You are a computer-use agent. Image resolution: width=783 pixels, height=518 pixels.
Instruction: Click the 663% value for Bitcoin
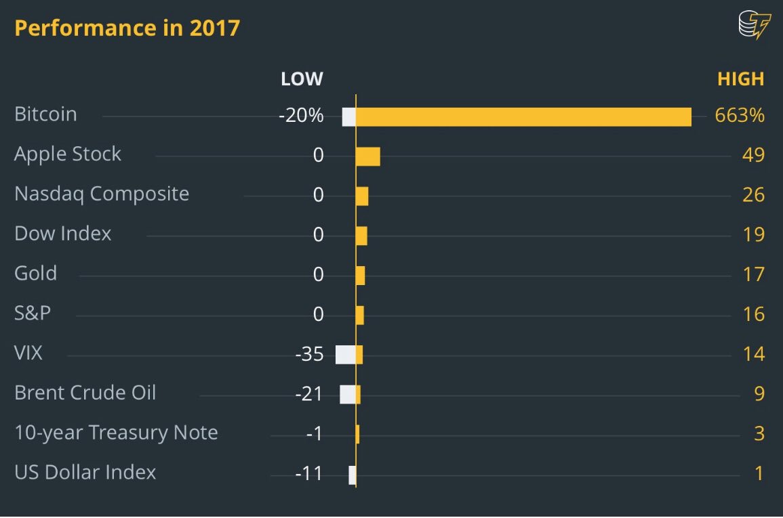(740, 116)
